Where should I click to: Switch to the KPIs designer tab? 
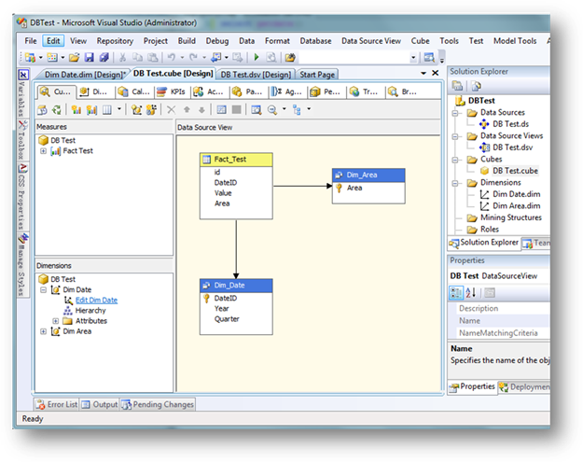click(172, 91)
